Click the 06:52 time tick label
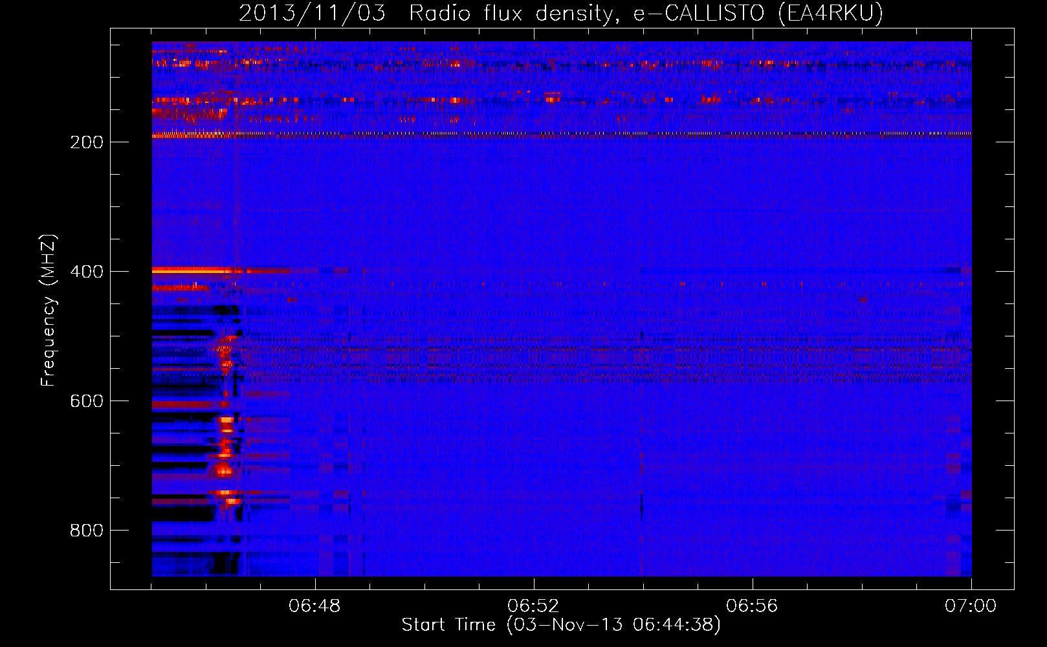 [533, 606]
